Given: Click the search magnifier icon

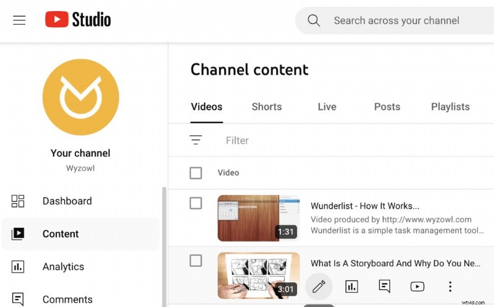Looking at the screenshot, I should coord(314,20).
